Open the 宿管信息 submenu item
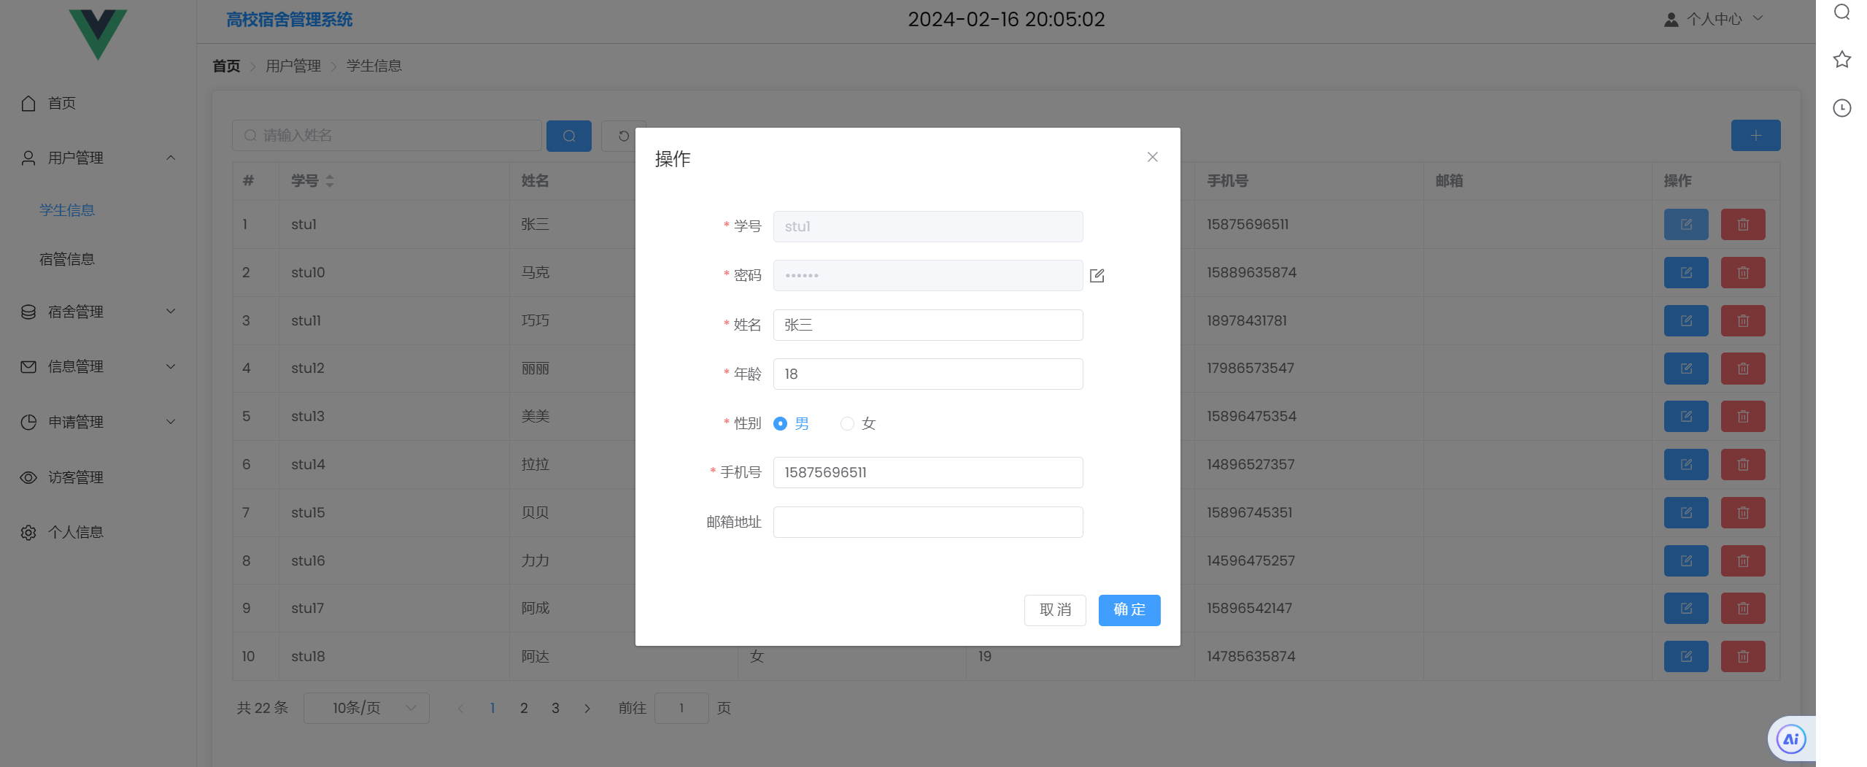 98,259
